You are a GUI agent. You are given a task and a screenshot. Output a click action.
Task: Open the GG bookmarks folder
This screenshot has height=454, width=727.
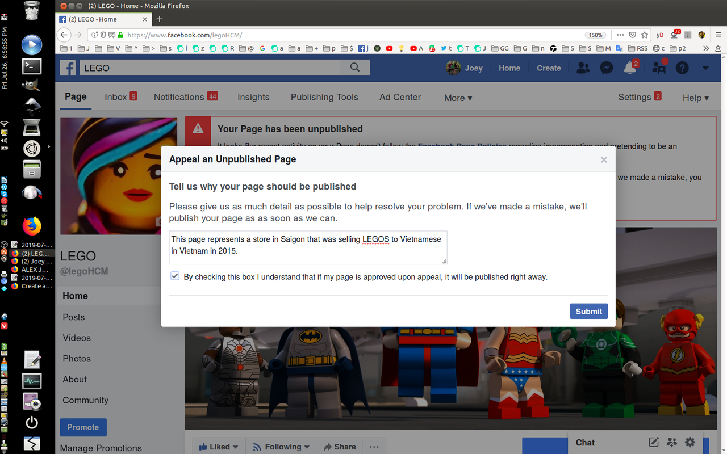coord(500,48)
